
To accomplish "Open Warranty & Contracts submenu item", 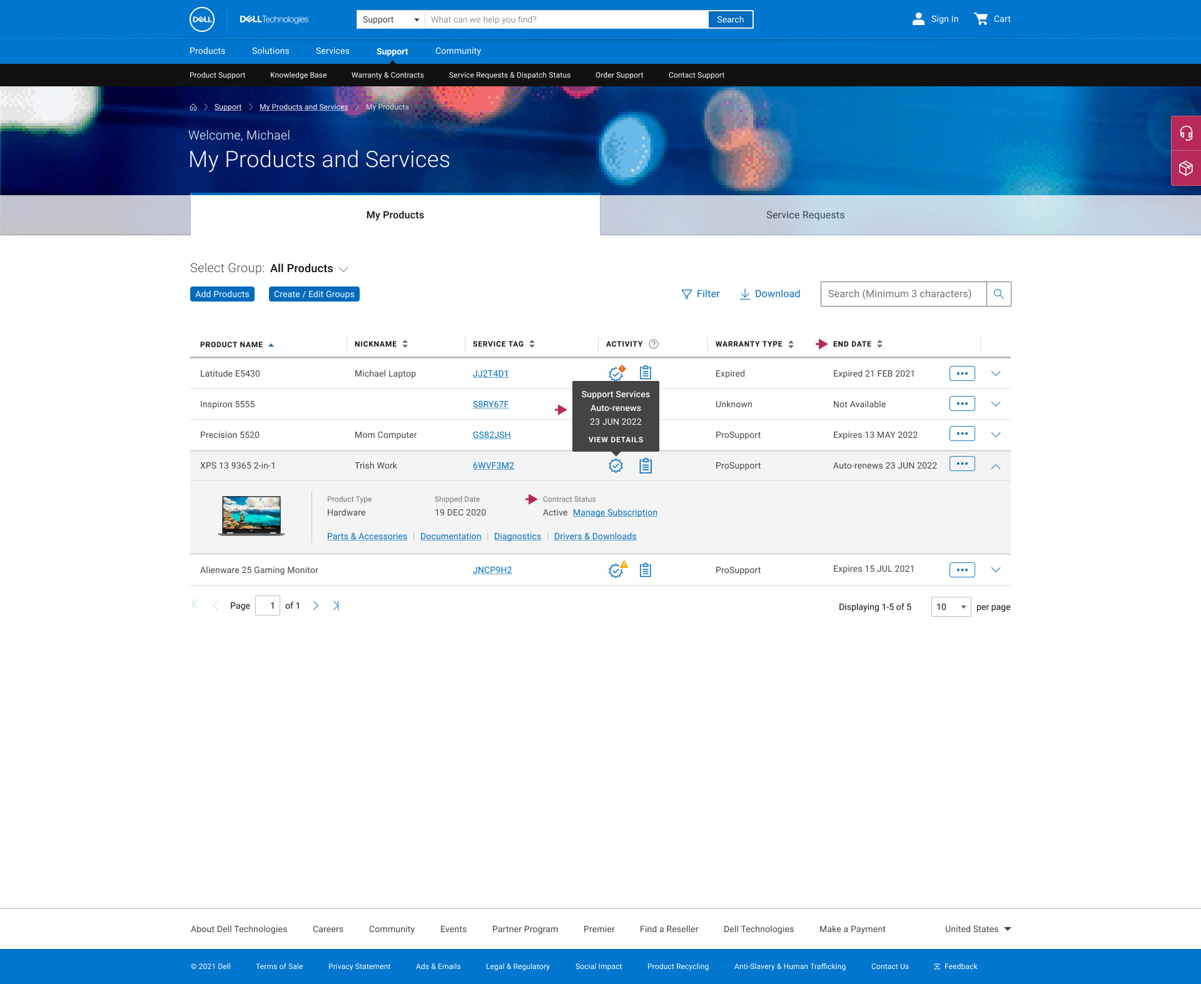I will tap(387, 75).
